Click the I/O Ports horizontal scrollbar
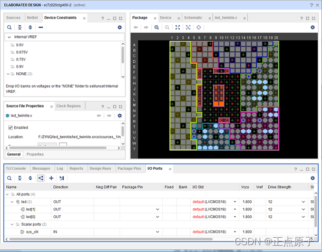 (x=111, y=239)
